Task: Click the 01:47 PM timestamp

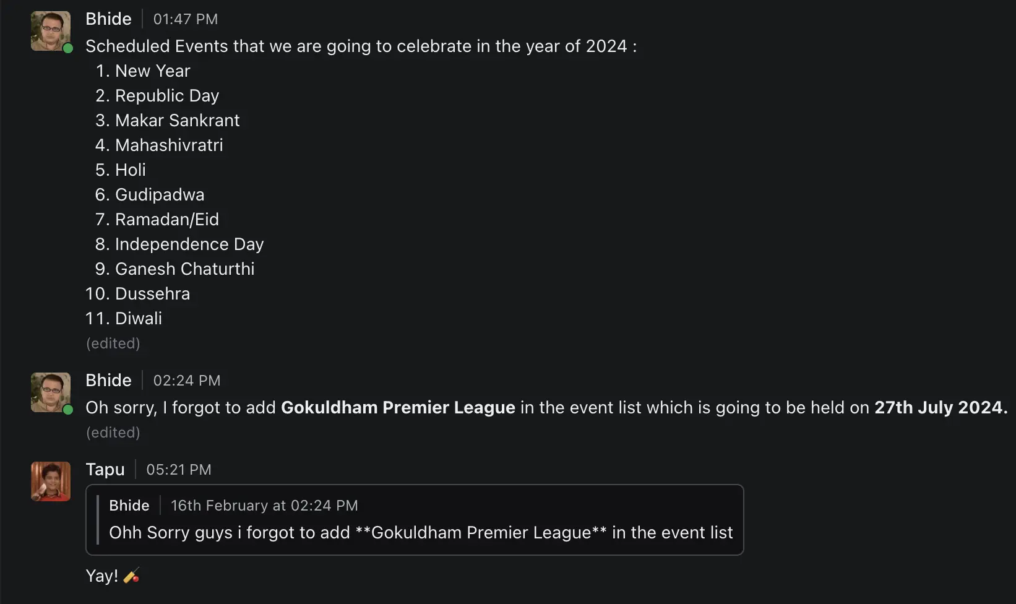Action: coord(185,19)
